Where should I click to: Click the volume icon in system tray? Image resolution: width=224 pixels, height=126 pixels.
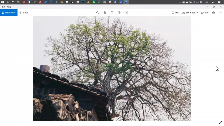point(197,2)
